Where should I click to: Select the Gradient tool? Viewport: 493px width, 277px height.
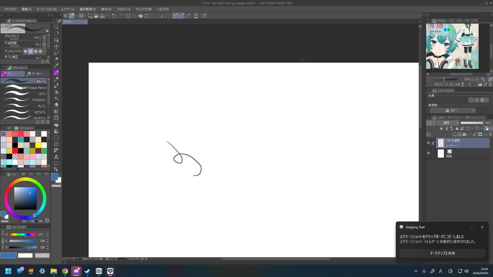(56, 131)
